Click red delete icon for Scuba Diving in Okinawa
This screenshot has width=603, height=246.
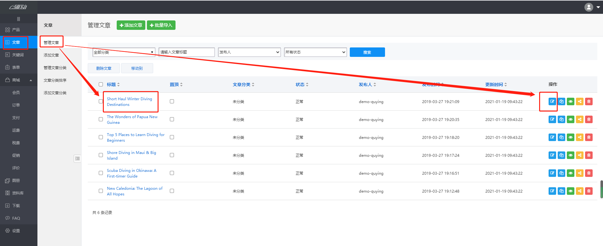589,173
